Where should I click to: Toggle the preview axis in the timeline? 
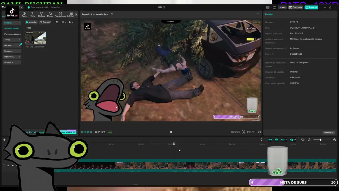pyautogui.click(x=292, y=140)
